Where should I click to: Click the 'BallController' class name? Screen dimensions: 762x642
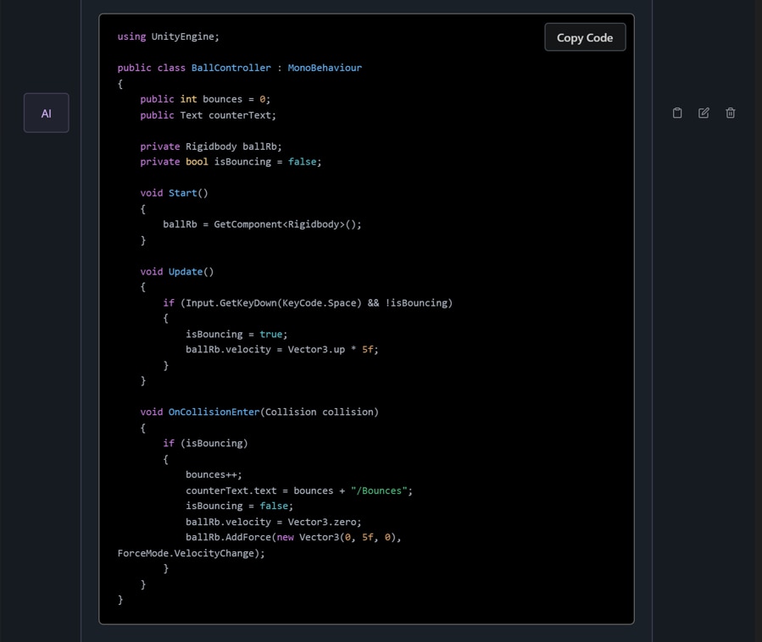coord(231,68)
